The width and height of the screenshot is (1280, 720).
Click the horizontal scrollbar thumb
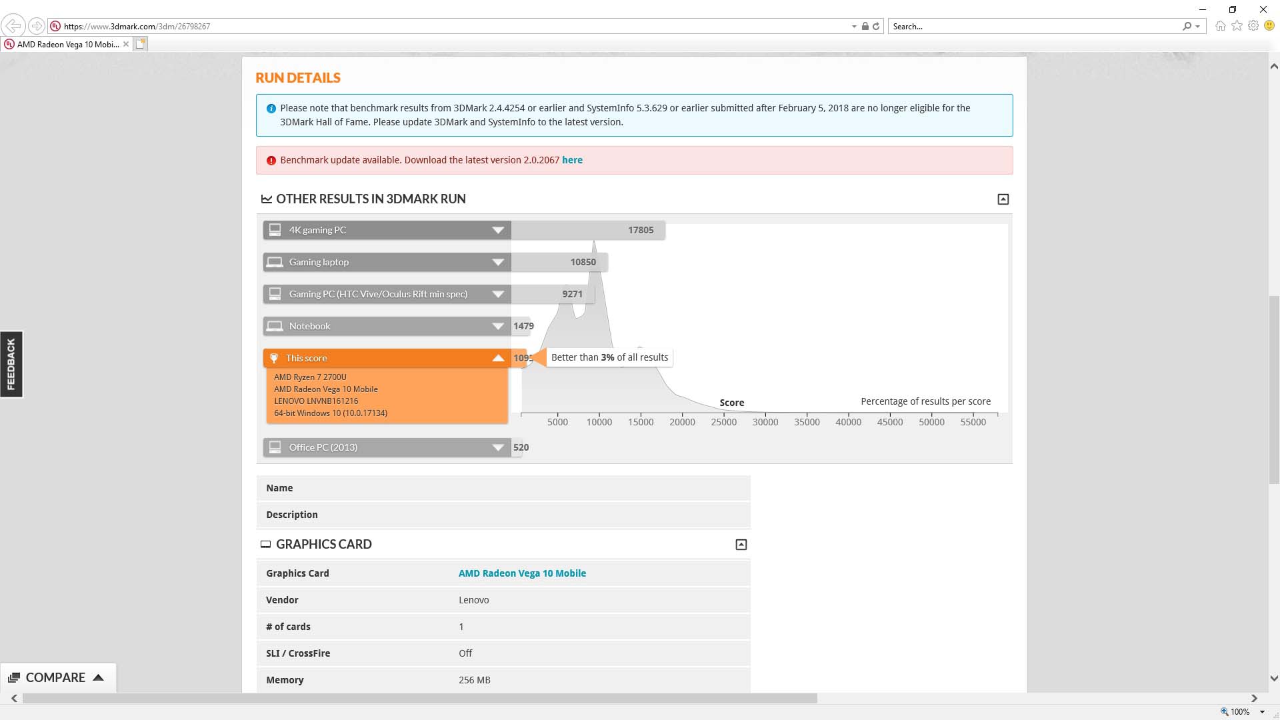point(420,698)
